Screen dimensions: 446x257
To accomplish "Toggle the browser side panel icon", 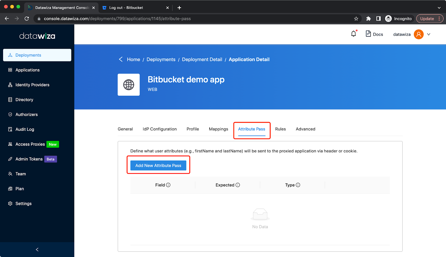I will tap(378, 19).
